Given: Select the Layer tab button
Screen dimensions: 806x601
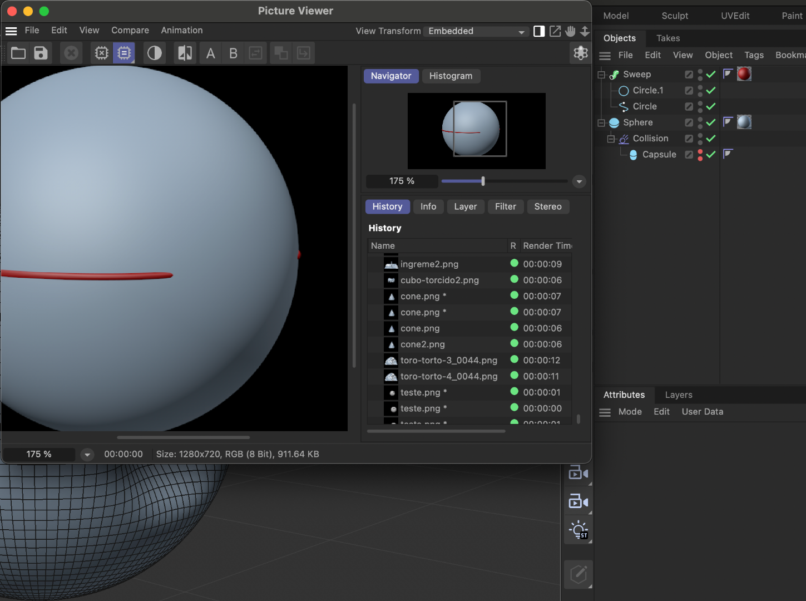Looking at the screenshot, I should click(466, 206).
